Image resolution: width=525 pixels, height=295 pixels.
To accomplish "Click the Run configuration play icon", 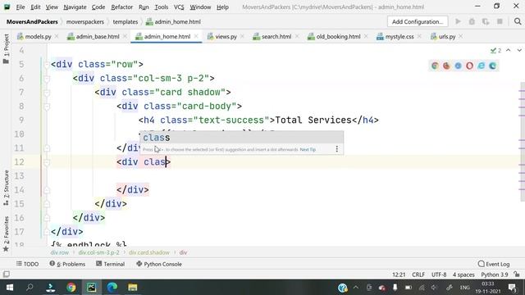I will pyautogui.click(x=458, y=21).
